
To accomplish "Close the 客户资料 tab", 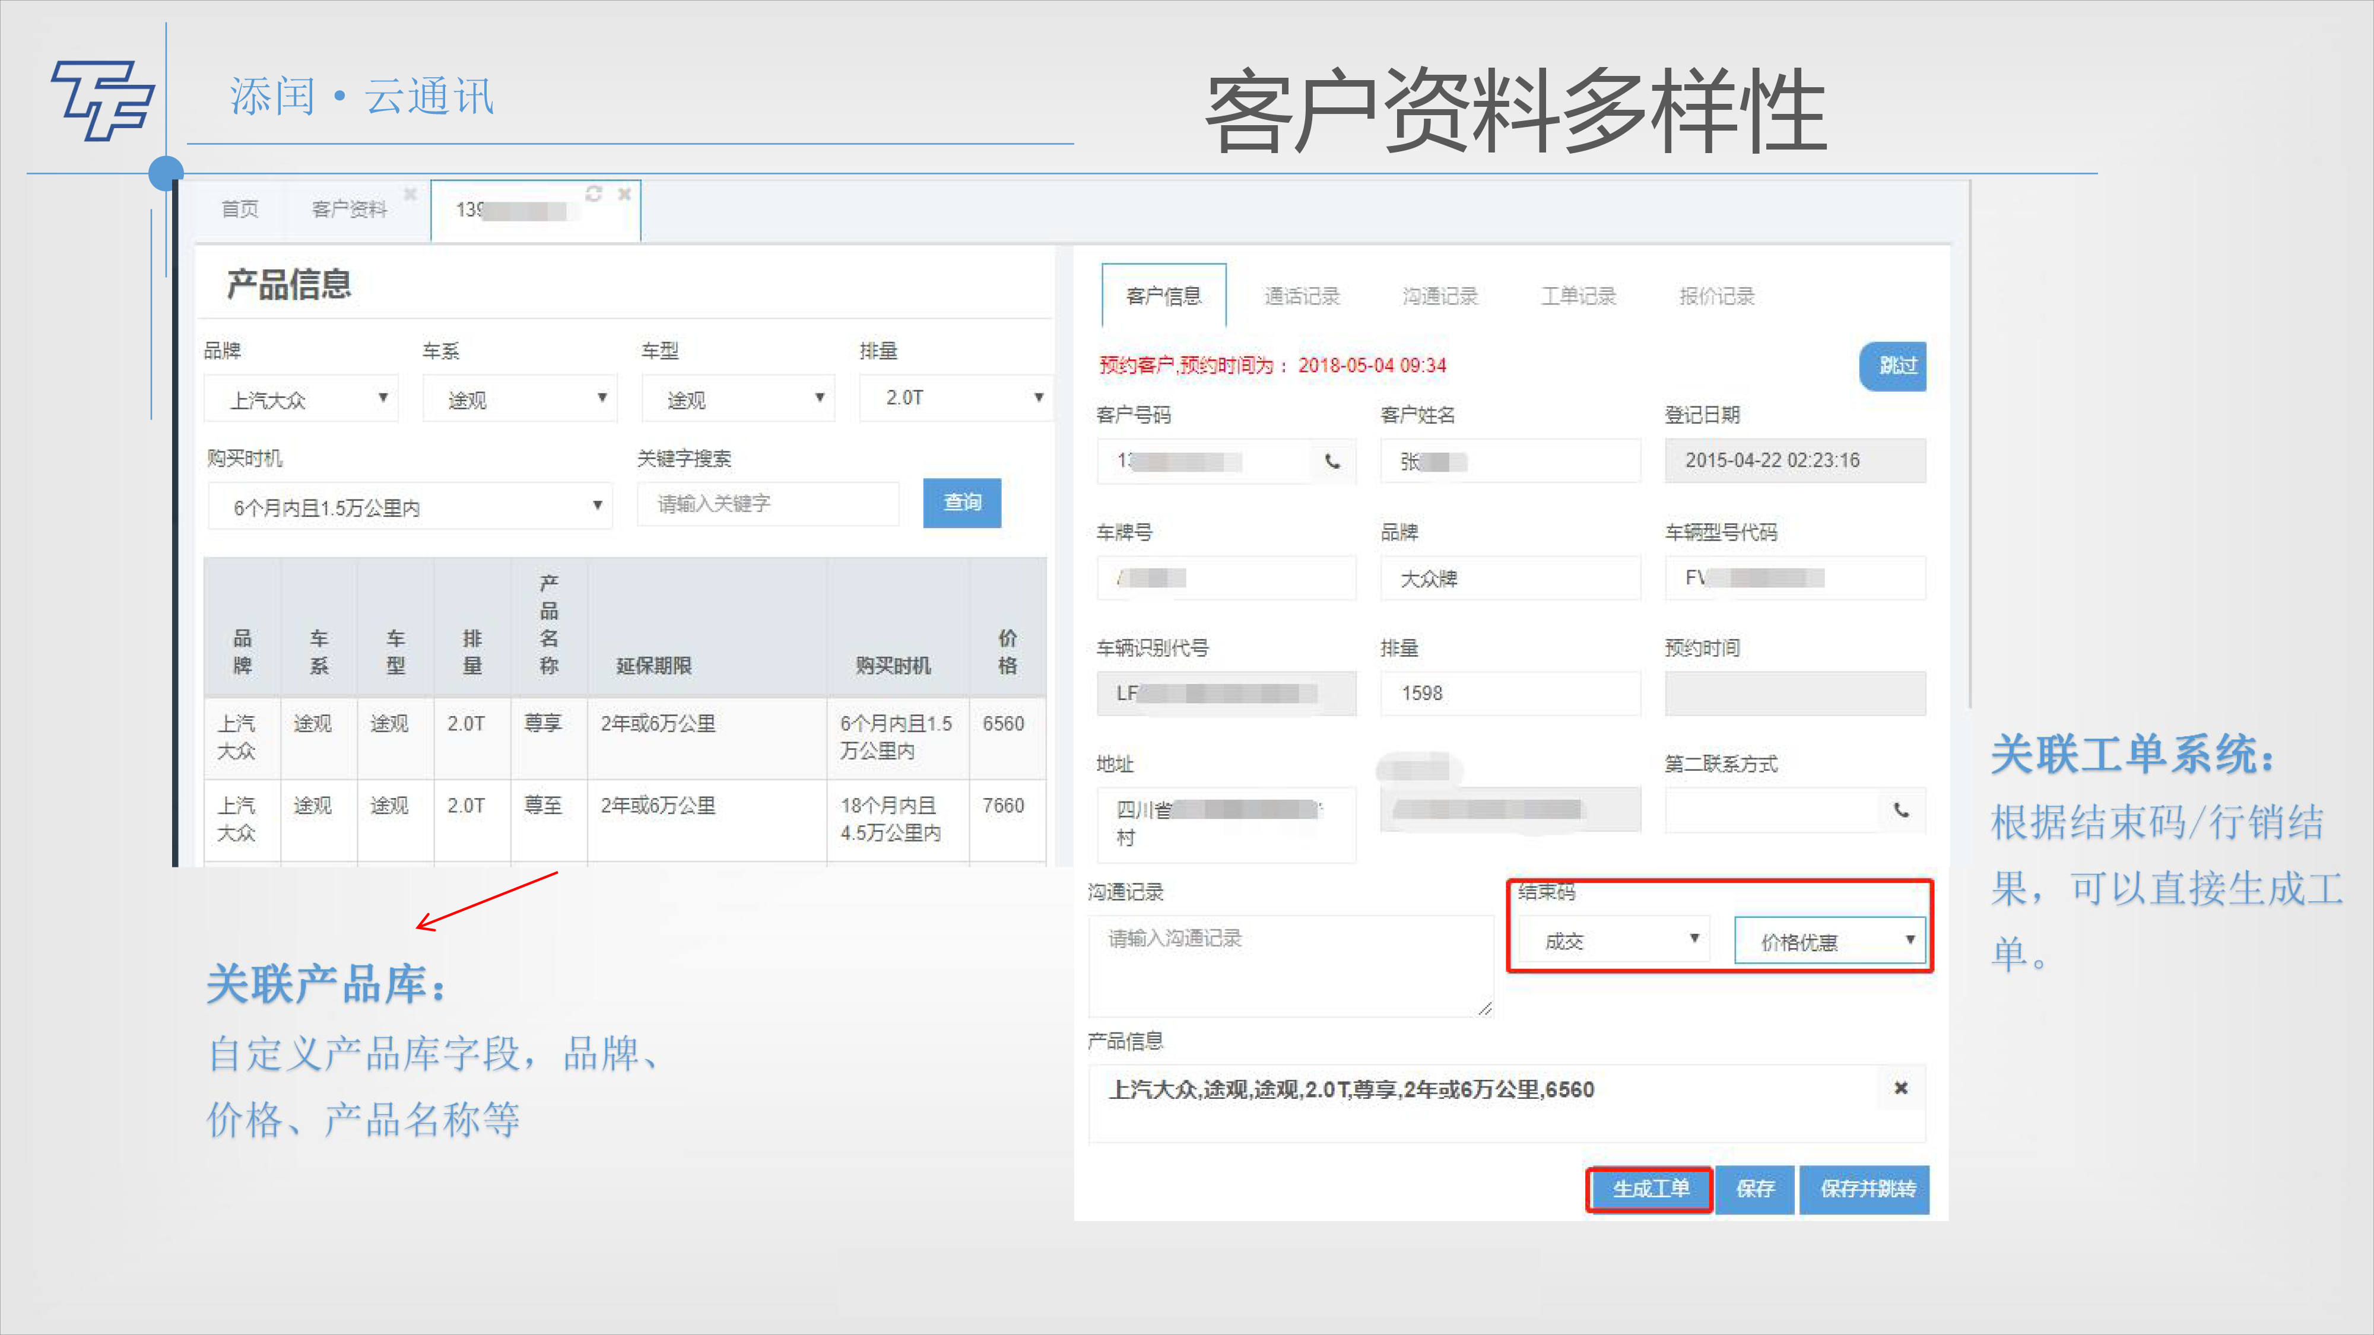I will (410, 193).
